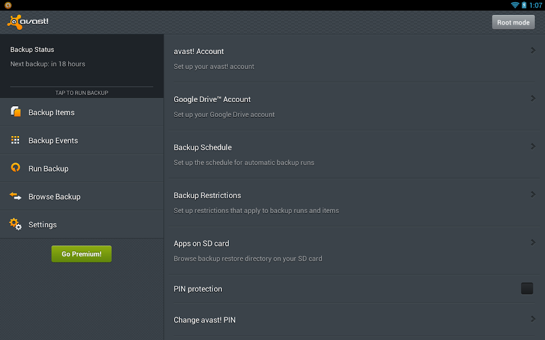Open Backup Schedule via its chevron
Screen dimensions: 545x340
point(533,147)
